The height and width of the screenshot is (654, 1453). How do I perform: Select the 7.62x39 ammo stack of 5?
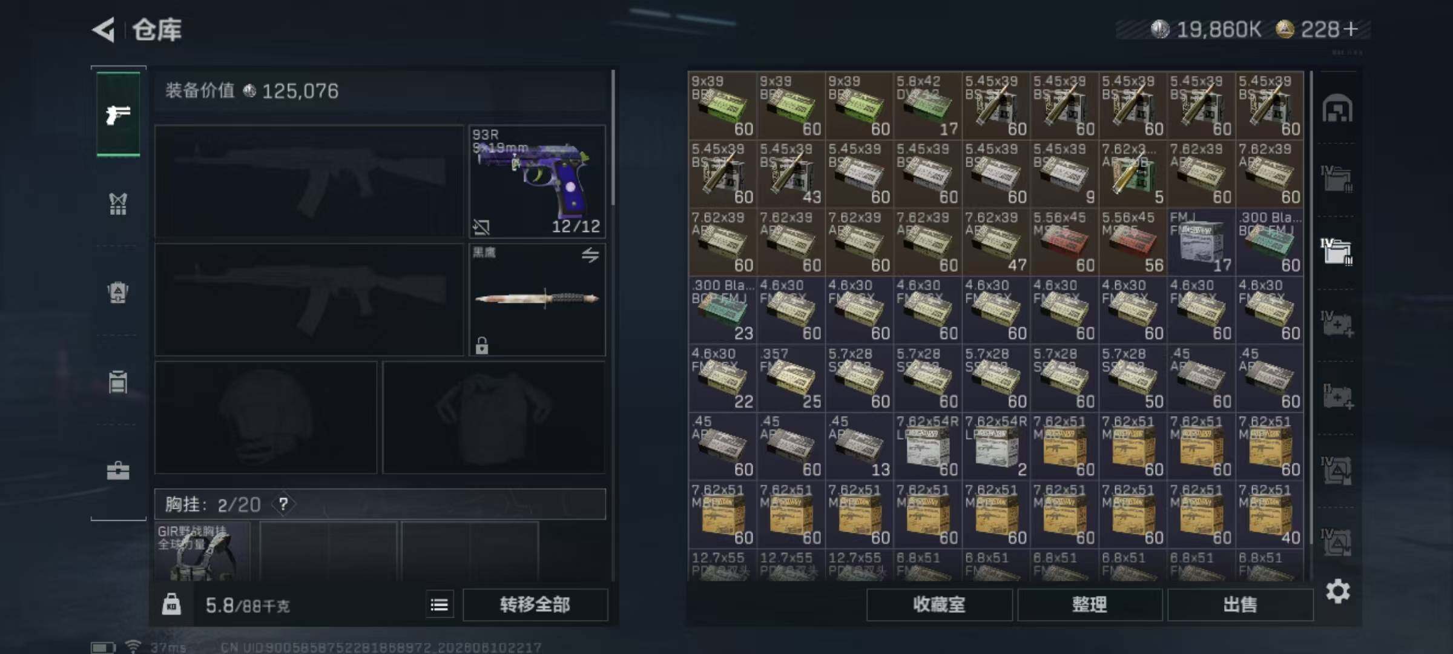coord(1133,174)
